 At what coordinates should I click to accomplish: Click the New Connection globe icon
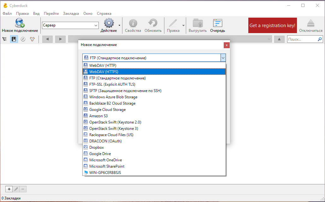point(20,23)
